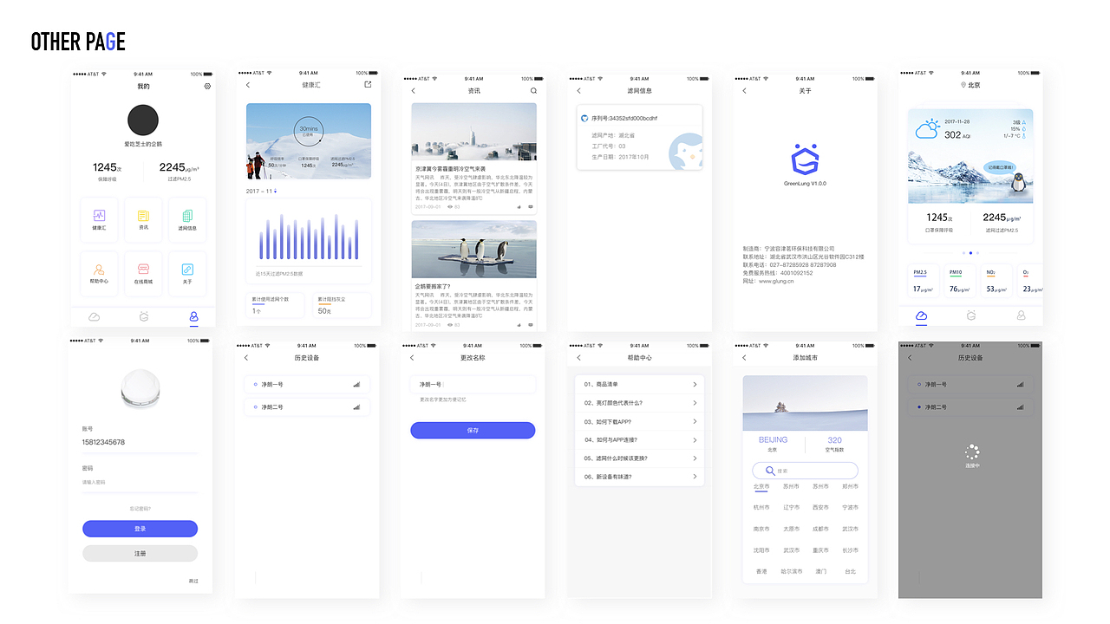
Task: Select 净朗二号 radio in white 历史设备 screen
Action: pyautogui.click(x=255, y=406)
